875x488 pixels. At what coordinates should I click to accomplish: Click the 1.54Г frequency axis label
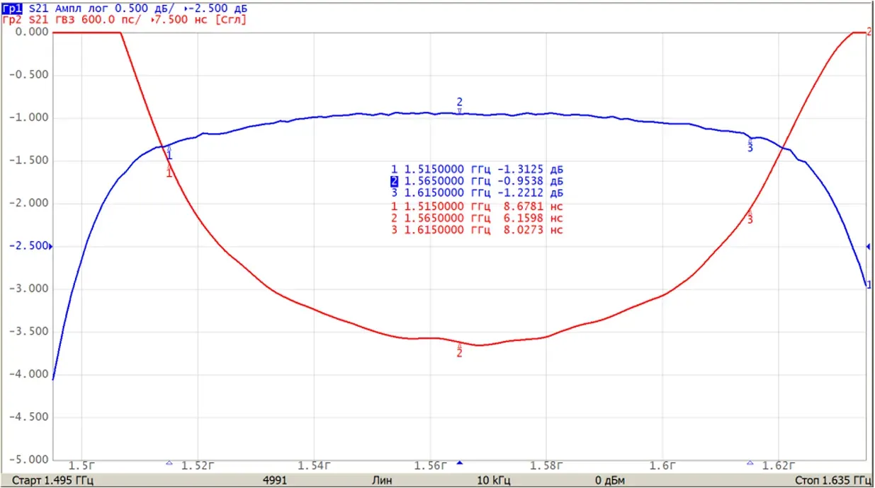[314, 465]
